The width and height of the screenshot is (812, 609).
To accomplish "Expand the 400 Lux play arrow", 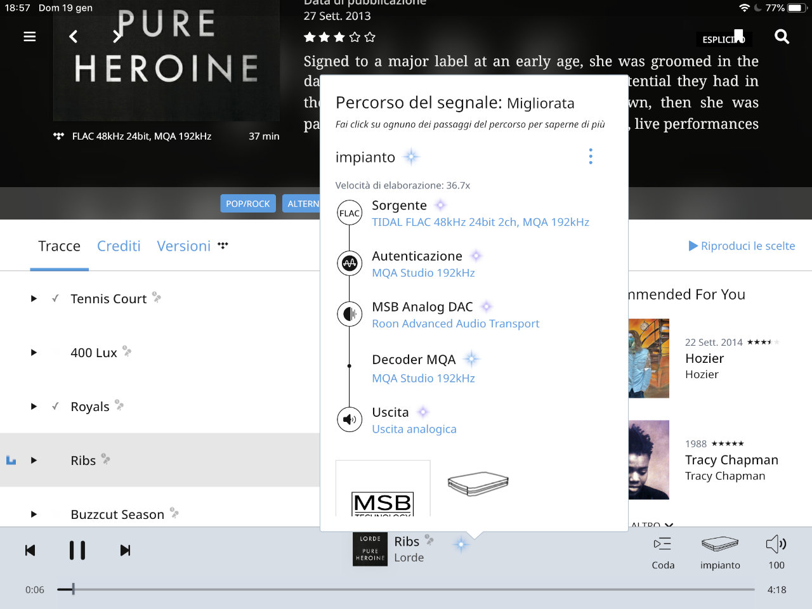I will (x=34, y=352).
